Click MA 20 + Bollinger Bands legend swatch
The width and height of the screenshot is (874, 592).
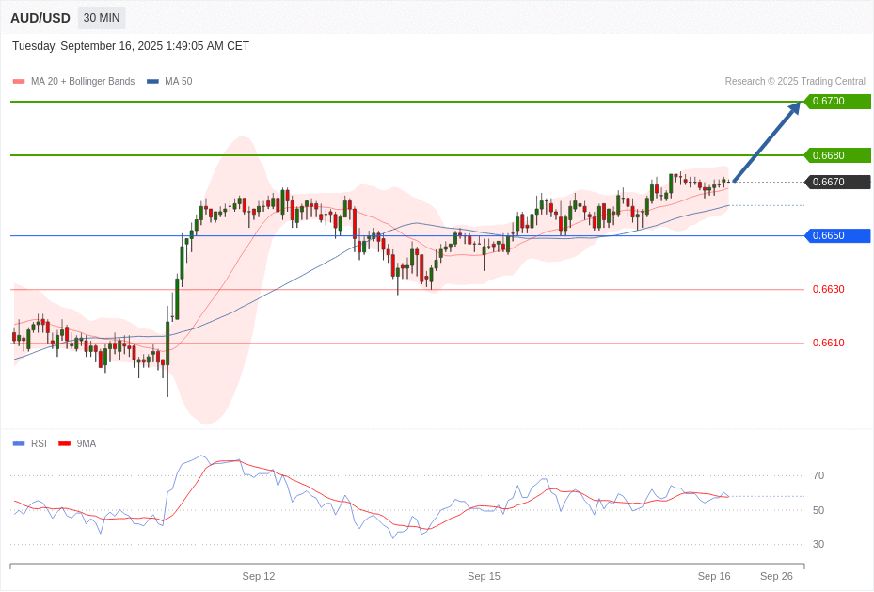(19, 81)
